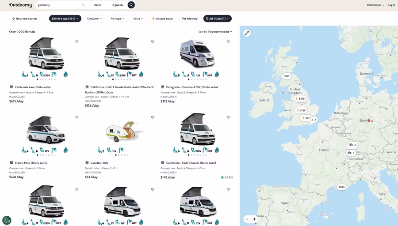The width and height of the screenshot is (398, 226).
Task: Open the All filters menu
Action: [x=217, y=19]
